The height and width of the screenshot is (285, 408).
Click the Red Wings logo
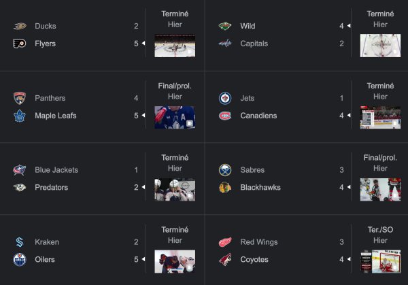click(225, 242)
